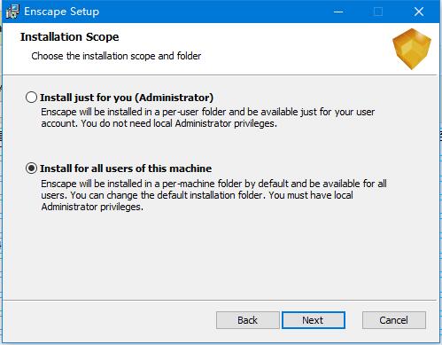The height and width of the screenshot is (345, 442).
Task: Click the 'Installation Scope' heading
Action: 69,37
